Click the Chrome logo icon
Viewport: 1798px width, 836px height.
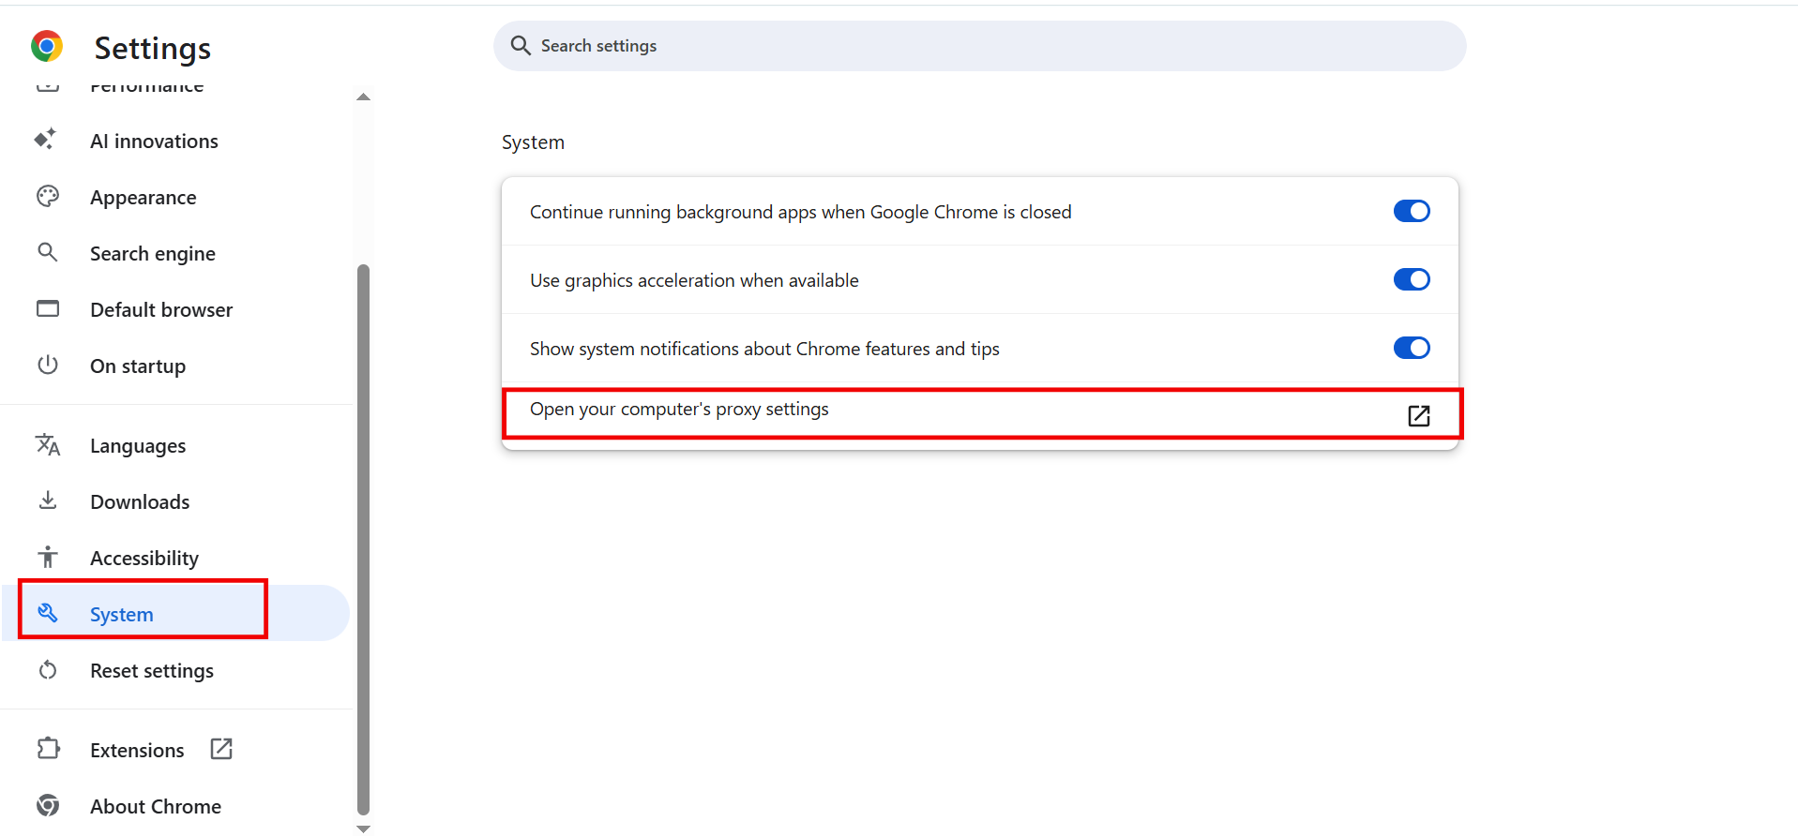[46, 46]
